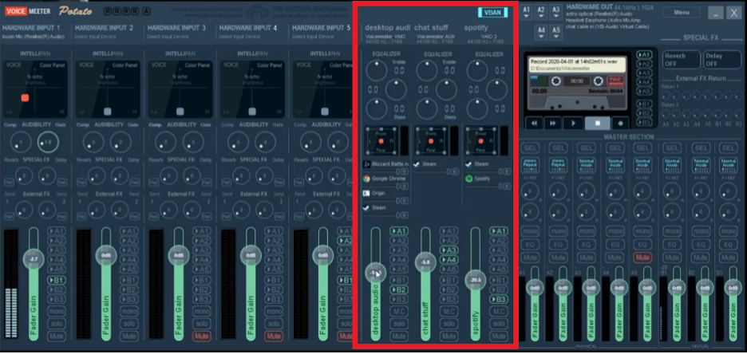Open the A3 hardware out device dropdown
This screenshot has width=747, height=354.
click(x=555, y=13)
